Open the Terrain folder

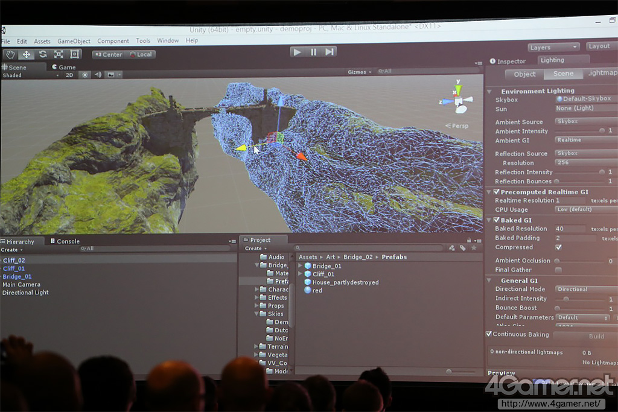(273, 347)
